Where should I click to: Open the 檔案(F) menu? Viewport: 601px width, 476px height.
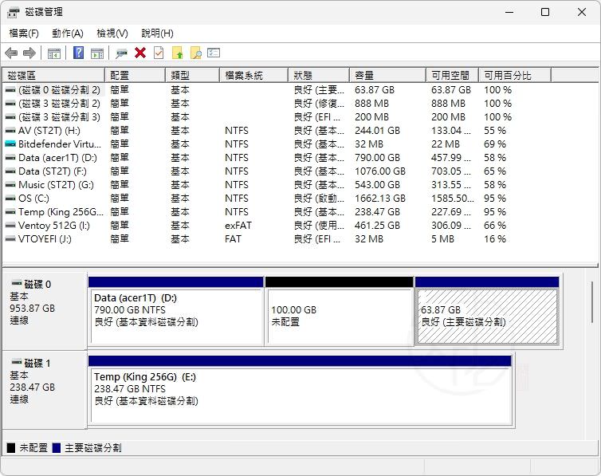click(24, 33)
